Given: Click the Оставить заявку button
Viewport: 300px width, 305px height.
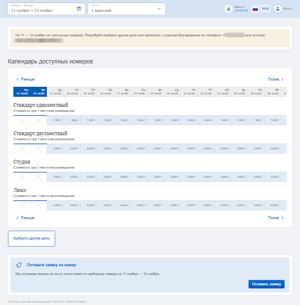Looking at the screenshot, I should pos(267,284).
